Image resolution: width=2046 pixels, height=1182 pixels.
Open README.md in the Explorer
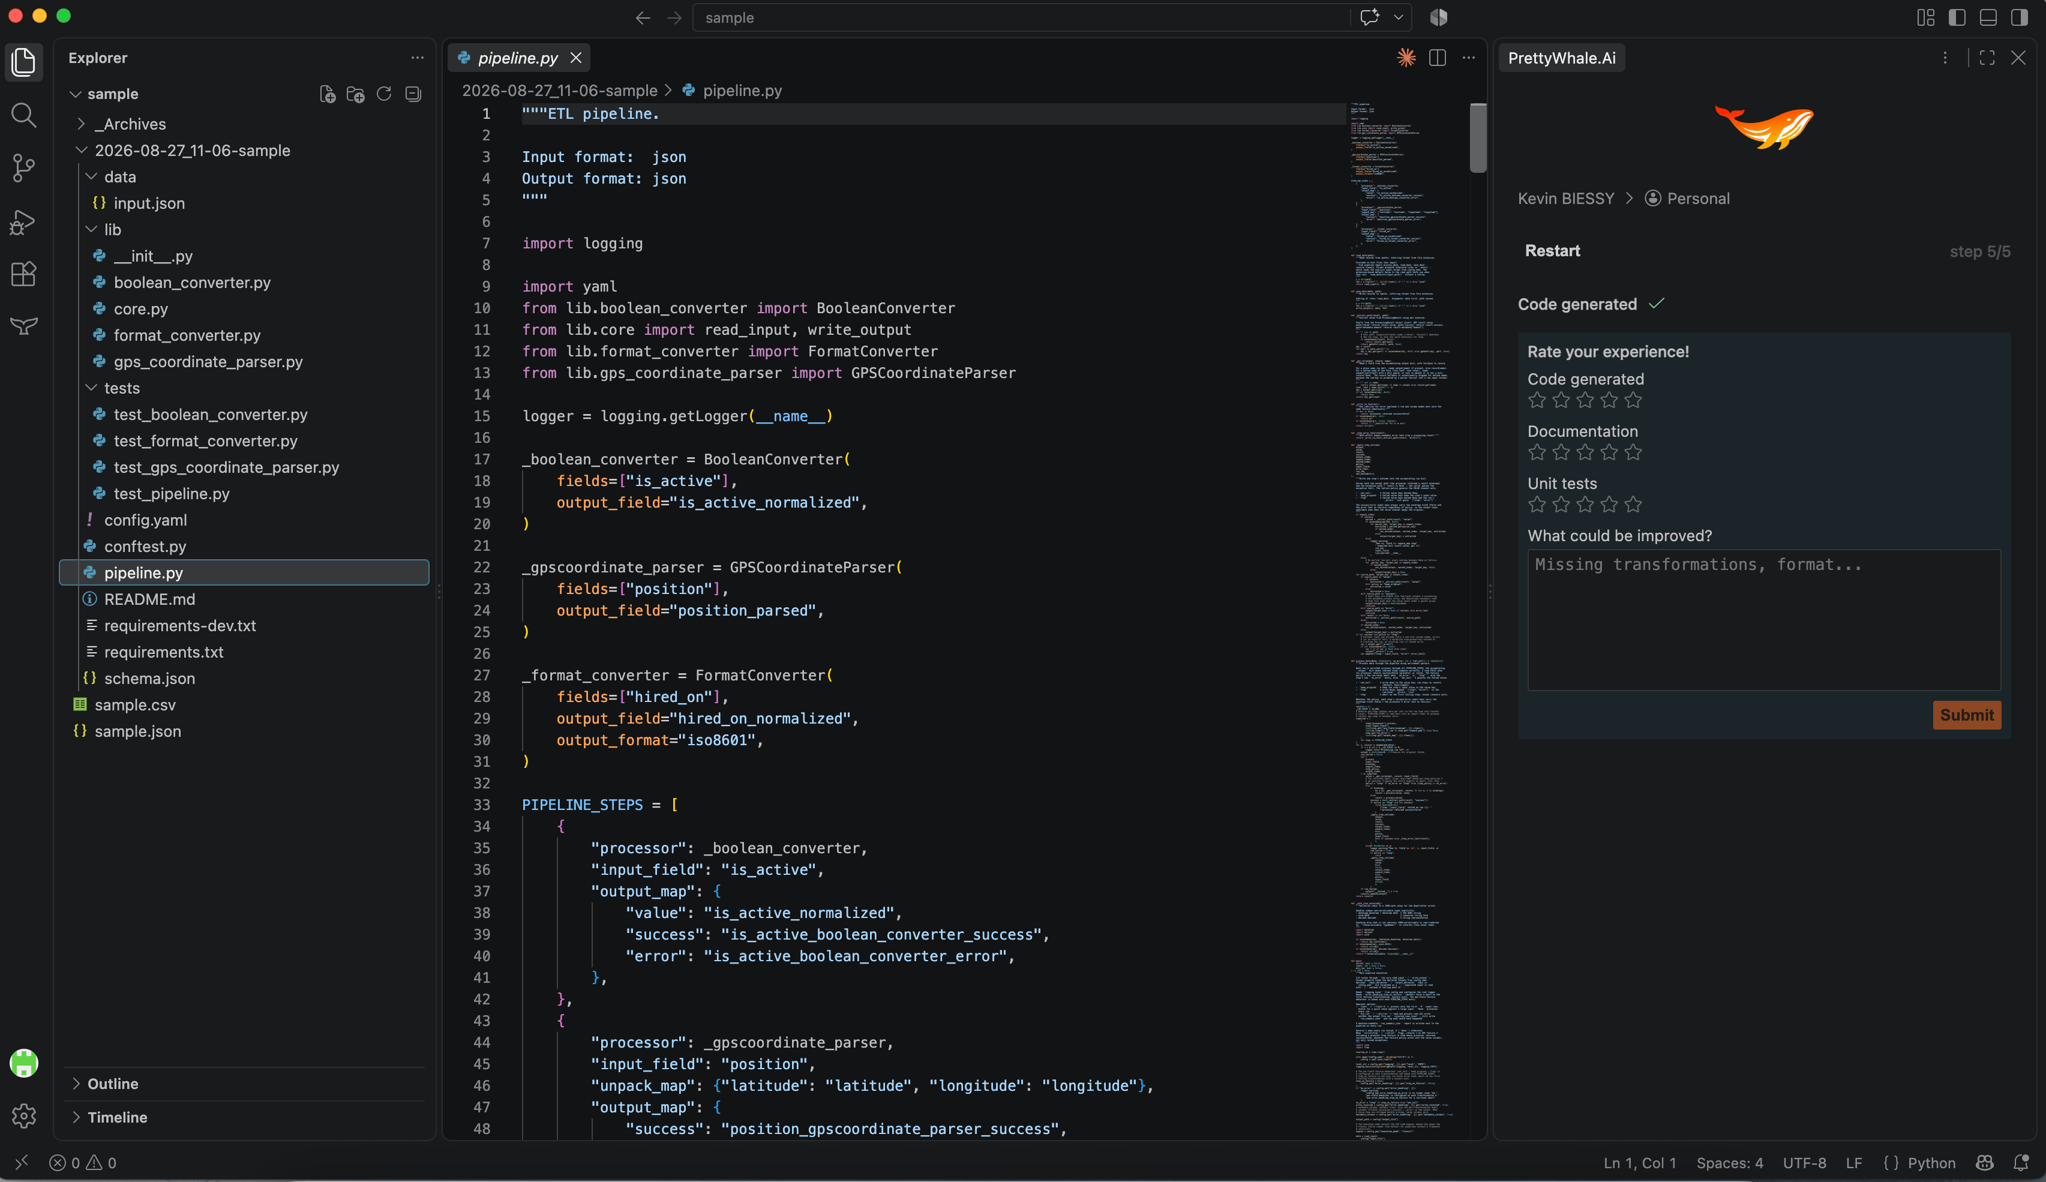tap(149, 599)
